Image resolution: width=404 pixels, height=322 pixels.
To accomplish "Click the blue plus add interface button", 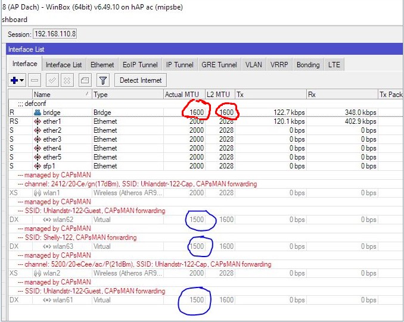I will coord(14,80).
